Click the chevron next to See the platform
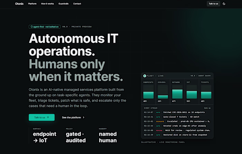This screenshot has width=242, height=154. click(84, 117)
